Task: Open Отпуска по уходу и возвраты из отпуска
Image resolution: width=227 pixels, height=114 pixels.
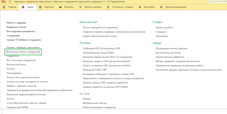Action: tap(27, 82)
